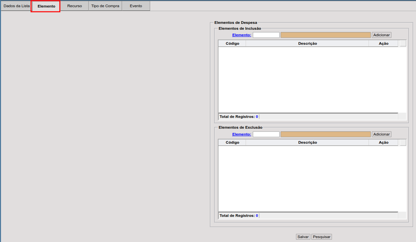Sort Exclusão table by Código column header
This screenshot has height=242, width=416.
pos(232,142)
